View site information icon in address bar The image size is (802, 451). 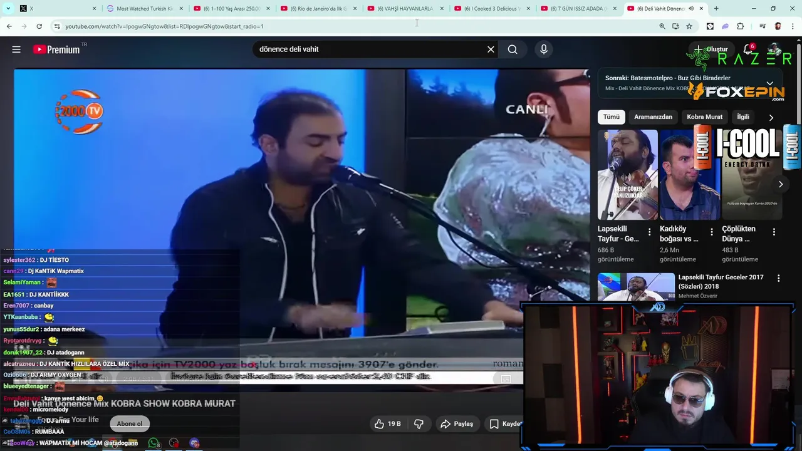(x=57, y=26)
